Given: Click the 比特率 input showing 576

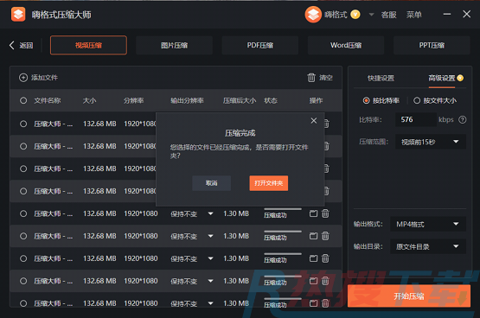Looking at the screenshot, I should (416, 119).
